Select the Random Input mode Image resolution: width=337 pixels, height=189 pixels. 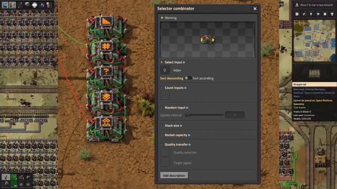click(x=162, y=108)
